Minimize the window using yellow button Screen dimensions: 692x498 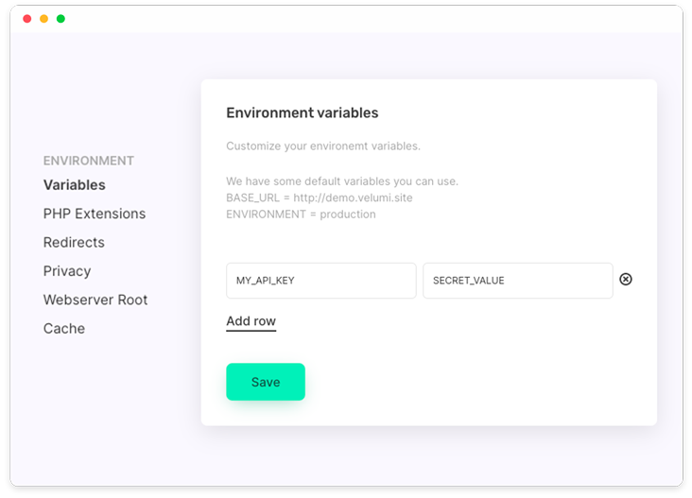coord(43,19)
